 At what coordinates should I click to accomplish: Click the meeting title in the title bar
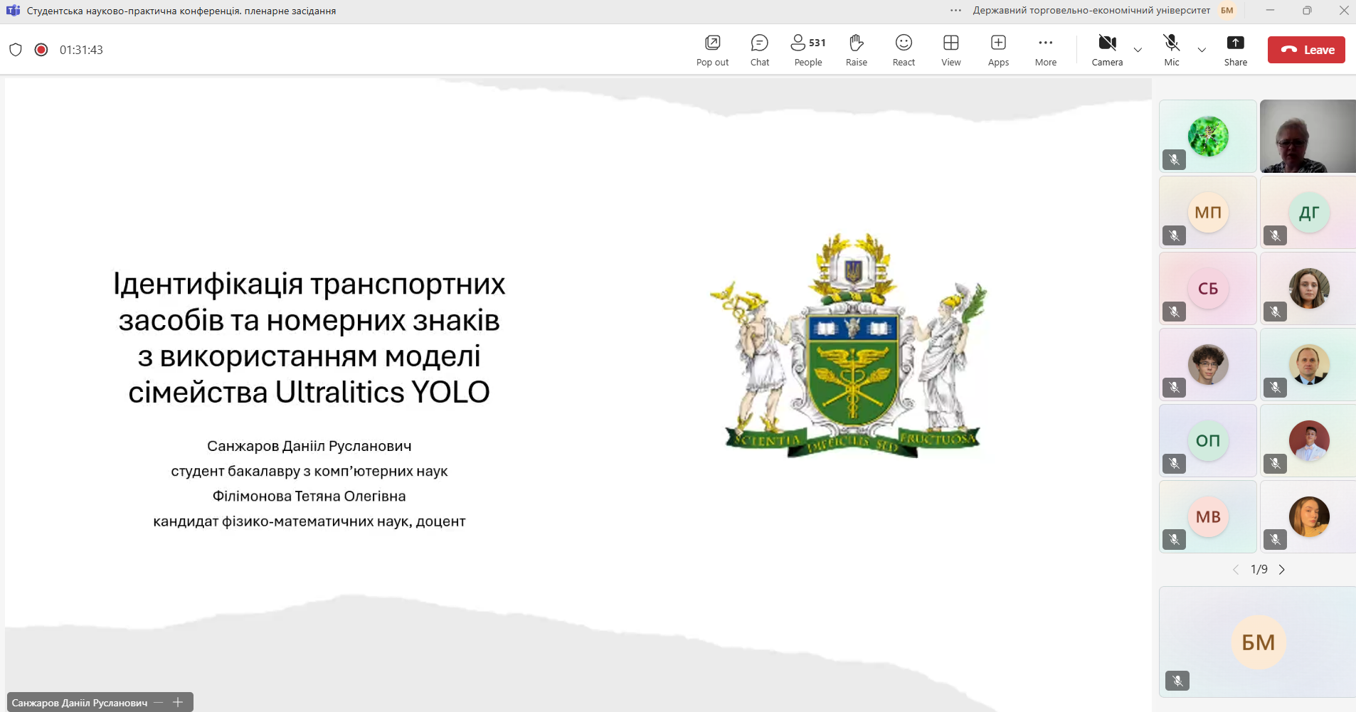click(x=181, y=11)
